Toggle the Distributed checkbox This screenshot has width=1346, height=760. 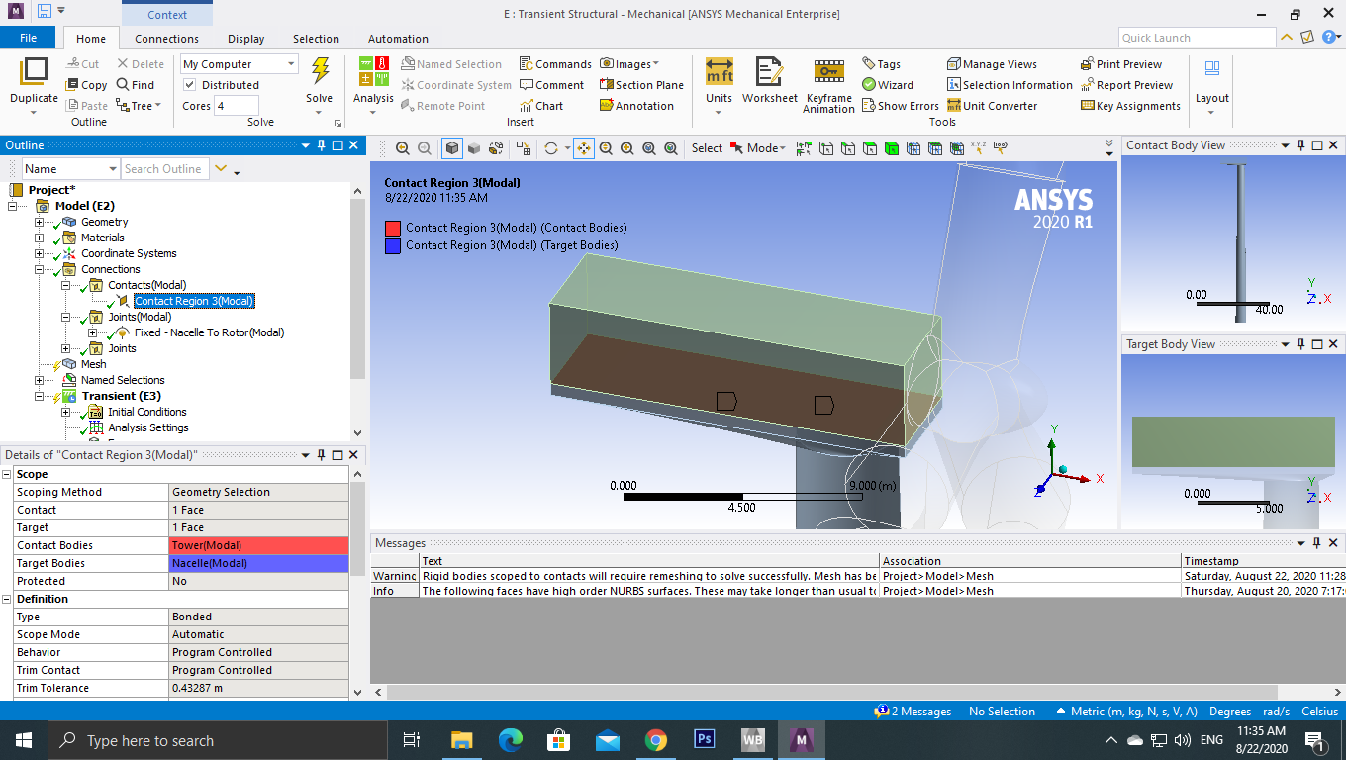(190, 85)
